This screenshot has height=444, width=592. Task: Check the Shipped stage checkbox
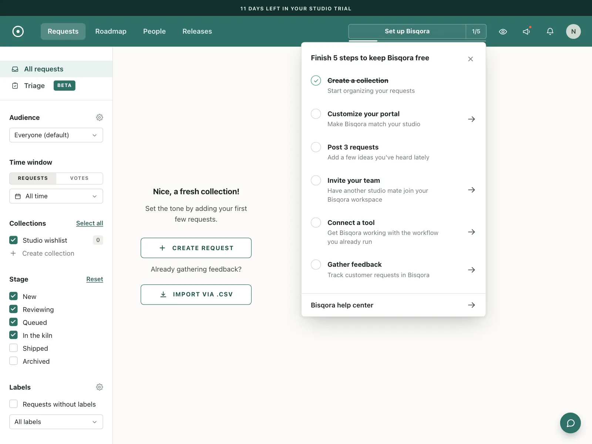click(x=13, y=348)
